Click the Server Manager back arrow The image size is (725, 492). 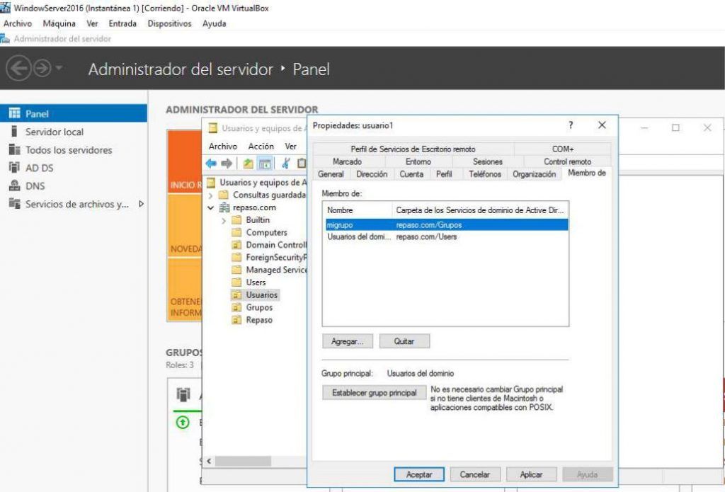[x=18, y=69]
